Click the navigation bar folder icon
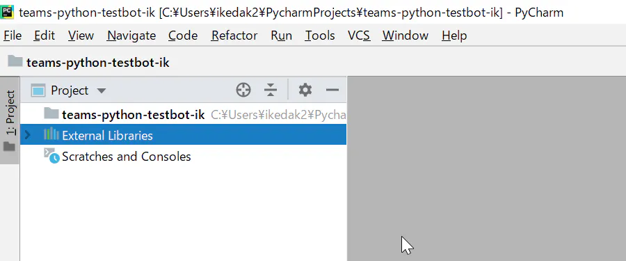The image size is (626, 261). [x=15, y=61]
